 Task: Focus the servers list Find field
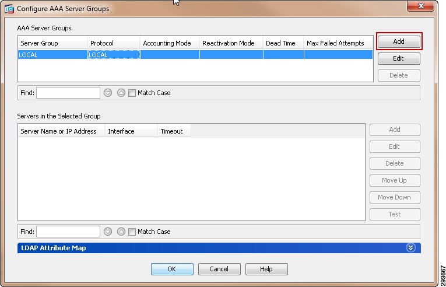[x=68, y=232]
